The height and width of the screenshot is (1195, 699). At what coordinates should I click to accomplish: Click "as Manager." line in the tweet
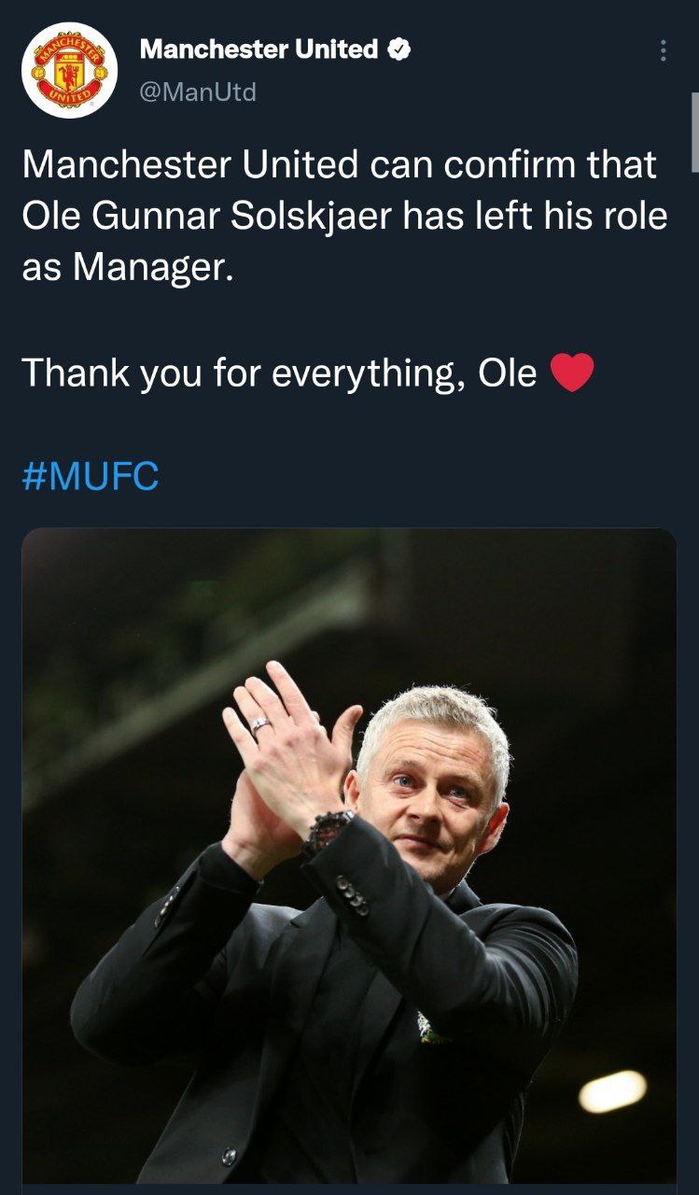124,268
